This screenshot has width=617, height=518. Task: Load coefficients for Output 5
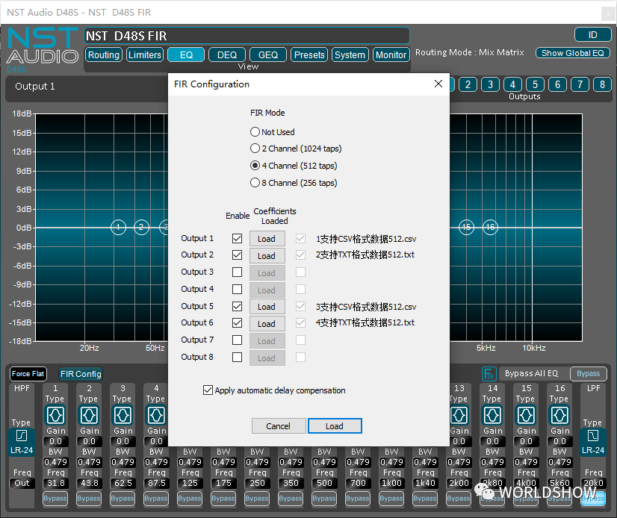267,307
